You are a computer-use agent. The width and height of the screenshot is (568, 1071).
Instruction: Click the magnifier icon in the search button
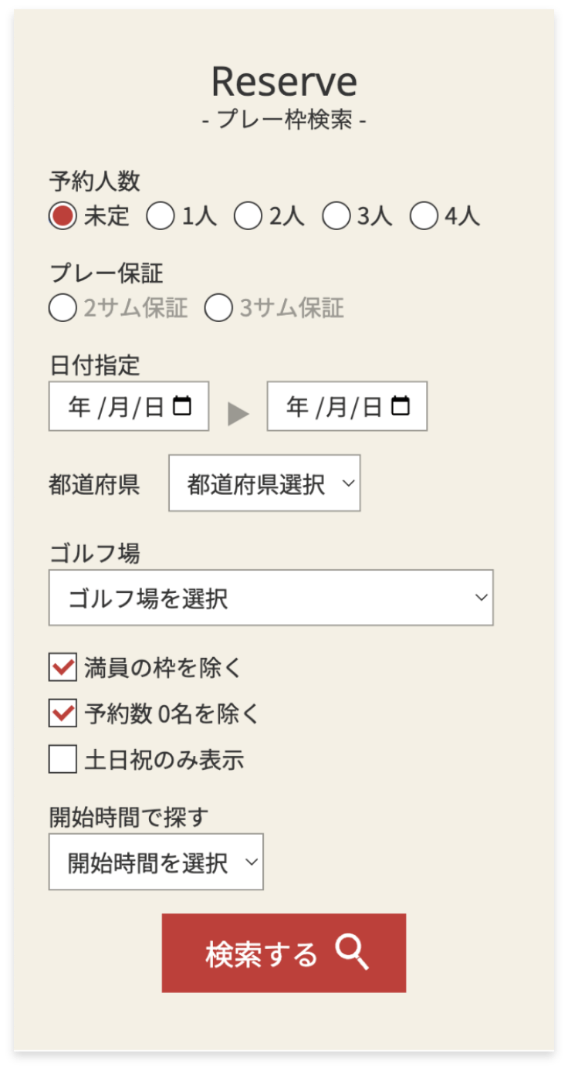point(352,954)
